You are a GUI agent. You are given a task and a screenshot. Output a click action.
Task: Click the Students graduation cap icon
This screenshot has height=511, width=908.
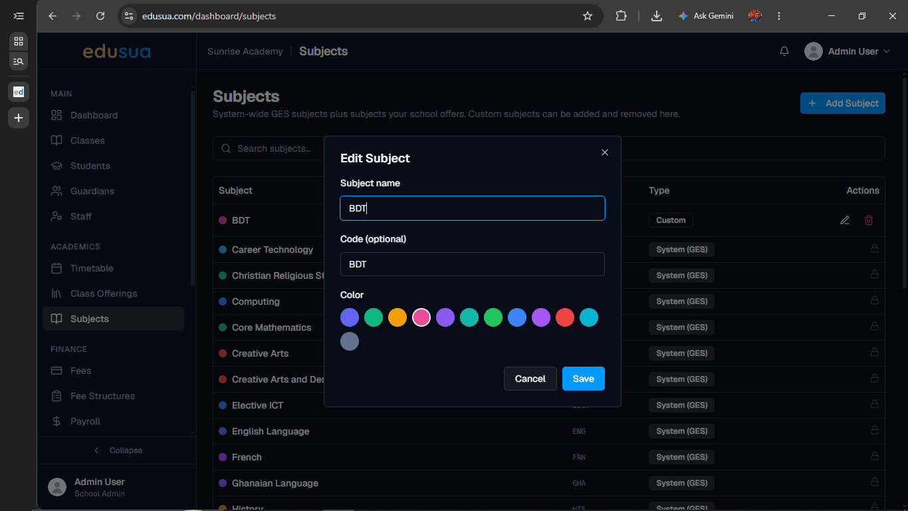point(57,166)
